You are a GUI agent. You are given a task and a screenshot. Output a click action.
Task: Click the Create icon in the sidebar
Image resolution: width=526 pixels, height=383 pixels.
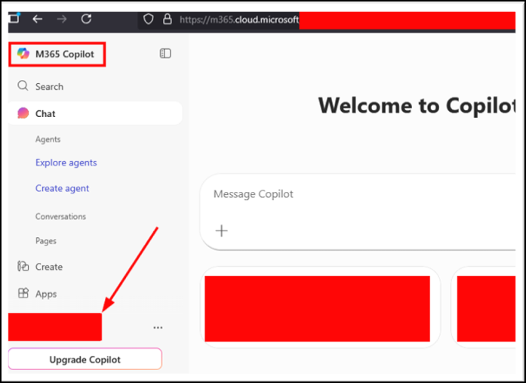pyautogui.click(x=23, y=267)
